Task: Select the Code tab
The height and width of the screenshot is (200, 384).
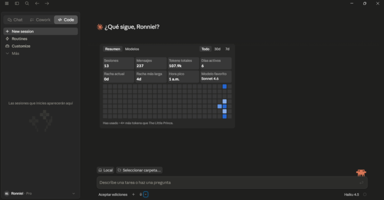Action: coord(66,20)
